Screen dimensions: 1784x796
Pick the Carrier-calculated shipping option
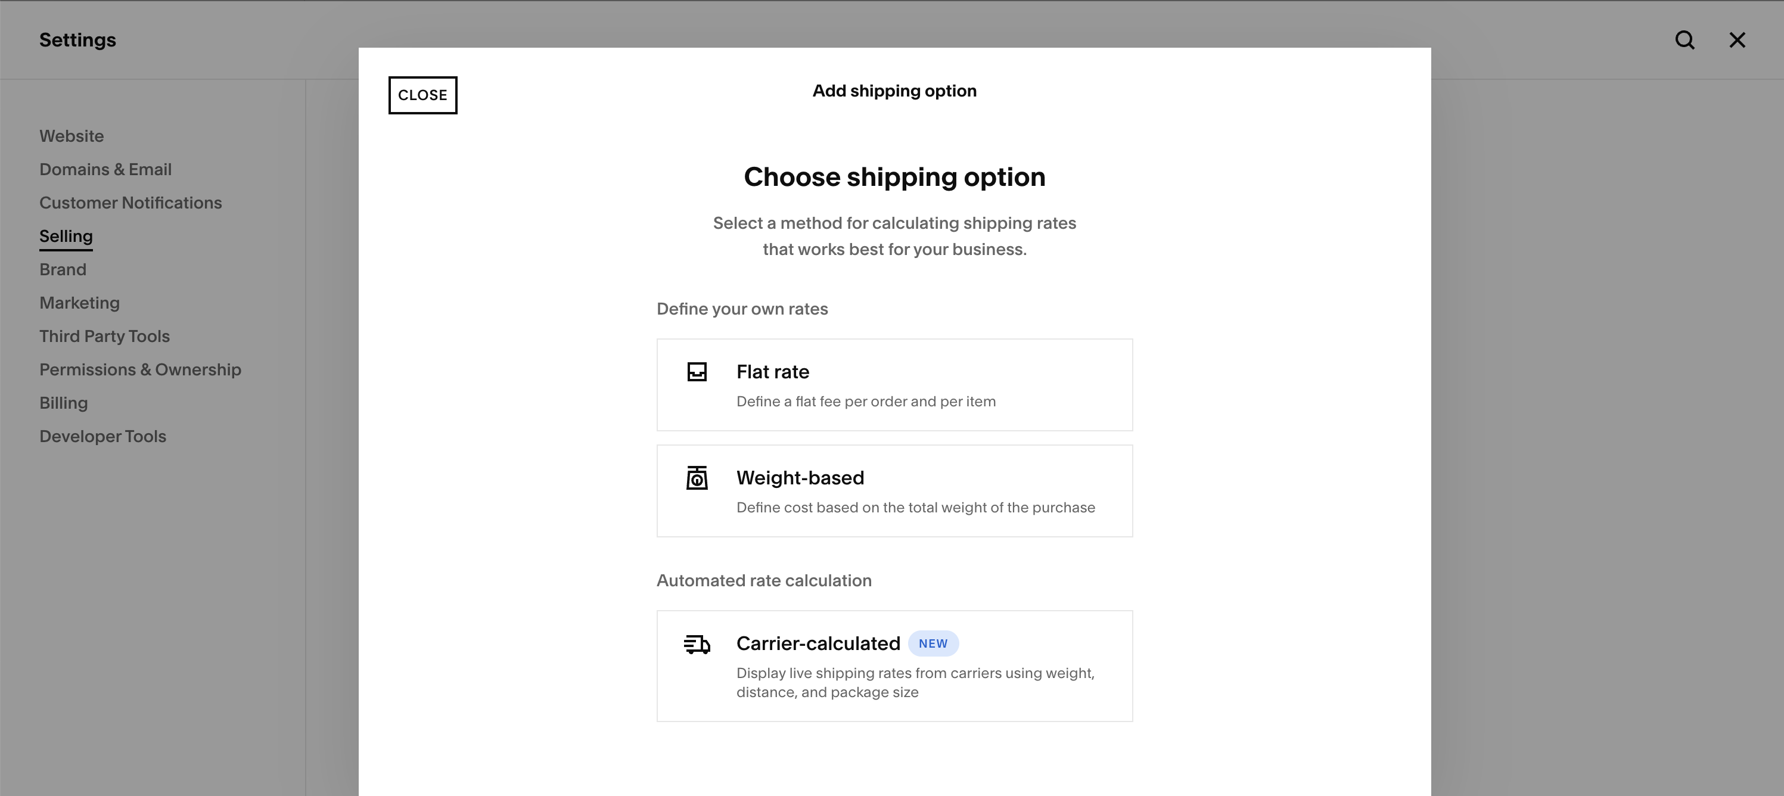click(x=894, y=667)
